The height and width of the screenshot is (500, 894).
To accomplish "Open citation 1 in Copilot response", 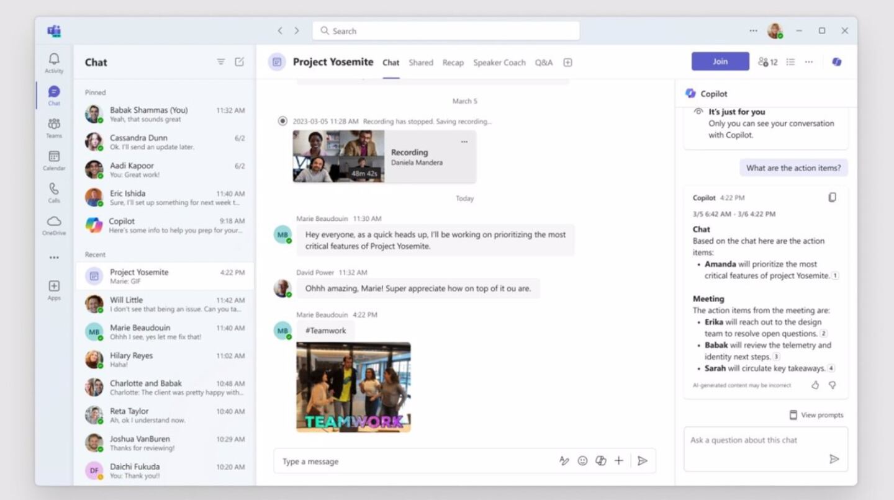I will [835, 275].
